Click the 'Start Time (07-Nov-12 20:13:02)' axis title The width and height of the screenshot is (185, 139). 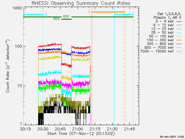click(81, 134)
